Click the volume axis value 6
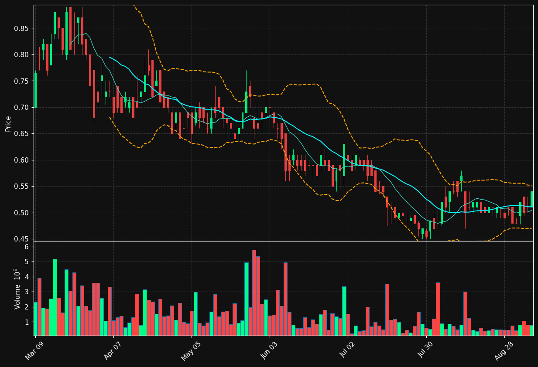The height and width of the screenshot is (367, 538). point(27,247)
